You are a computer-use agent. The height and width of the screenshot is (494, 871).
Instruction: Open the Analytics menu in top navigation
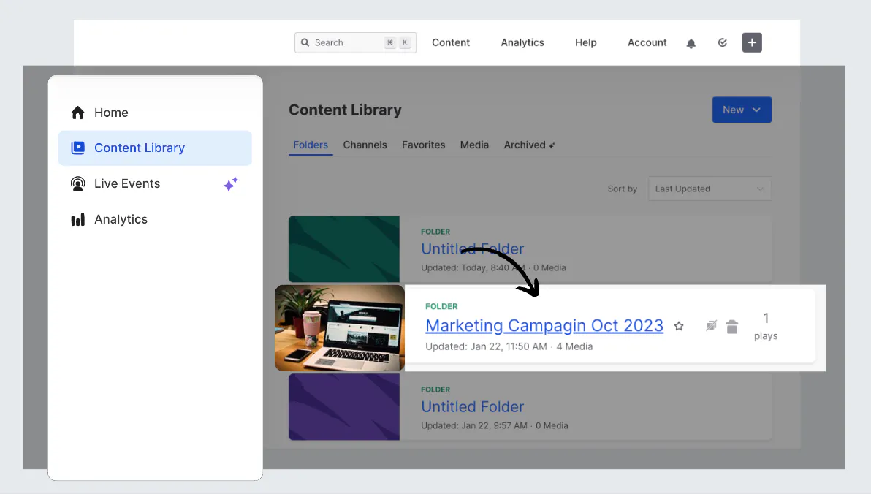click(522, 43)
